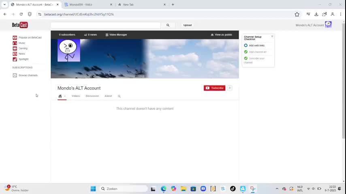The width and height of the screenshot is (346, 194).
Task: Click the BetaCast search input field
Action: tap(105, 25)
